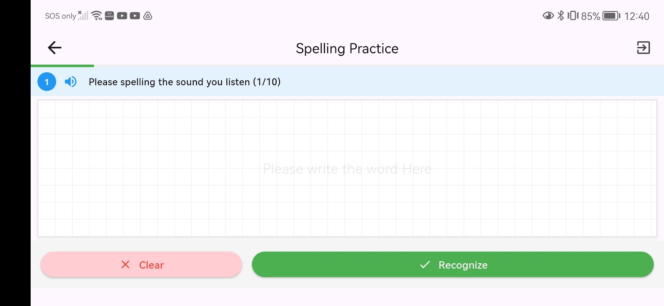This screenshot has height=306, width=664.
Task: Tap the 12:40 clock
Action: [637, 16]
